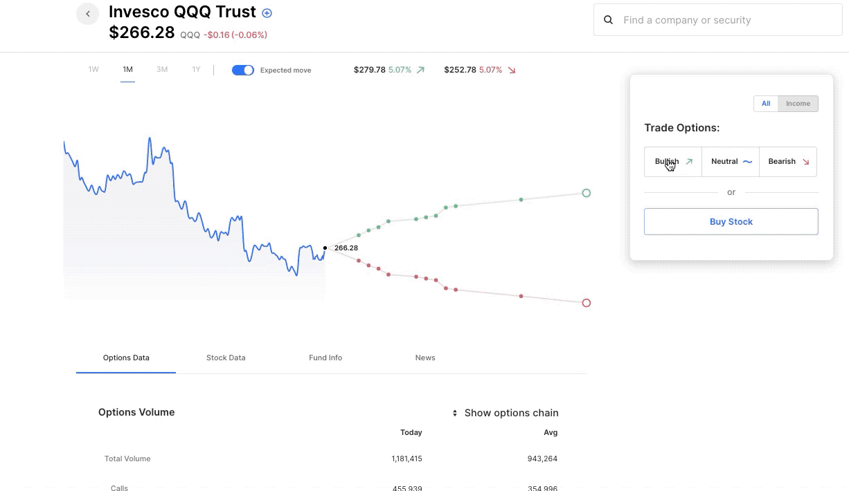
Task: Click the back arrow icon next to title
Action: (x=87, y=13)
